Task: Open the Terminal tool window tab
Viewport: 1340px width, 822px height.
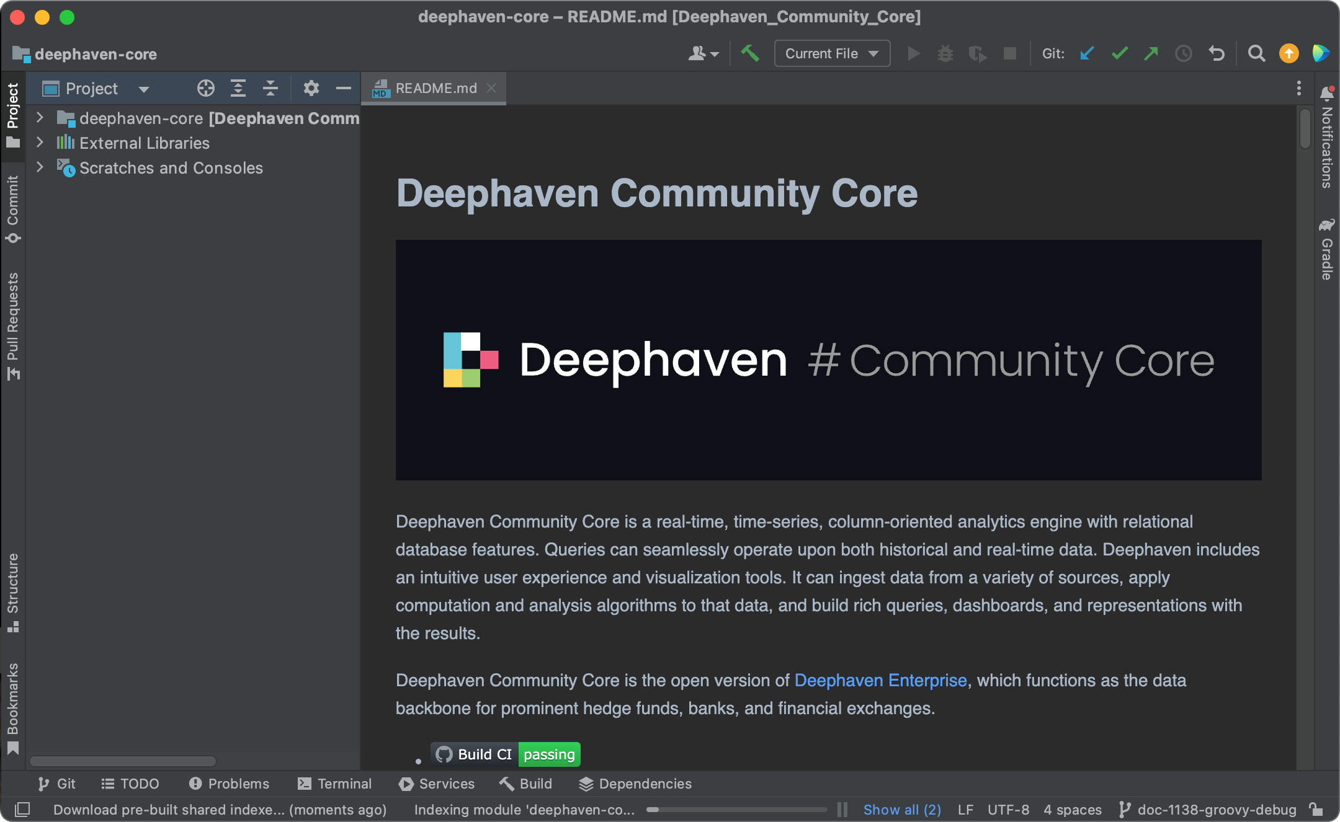Action: click(334, 784)
